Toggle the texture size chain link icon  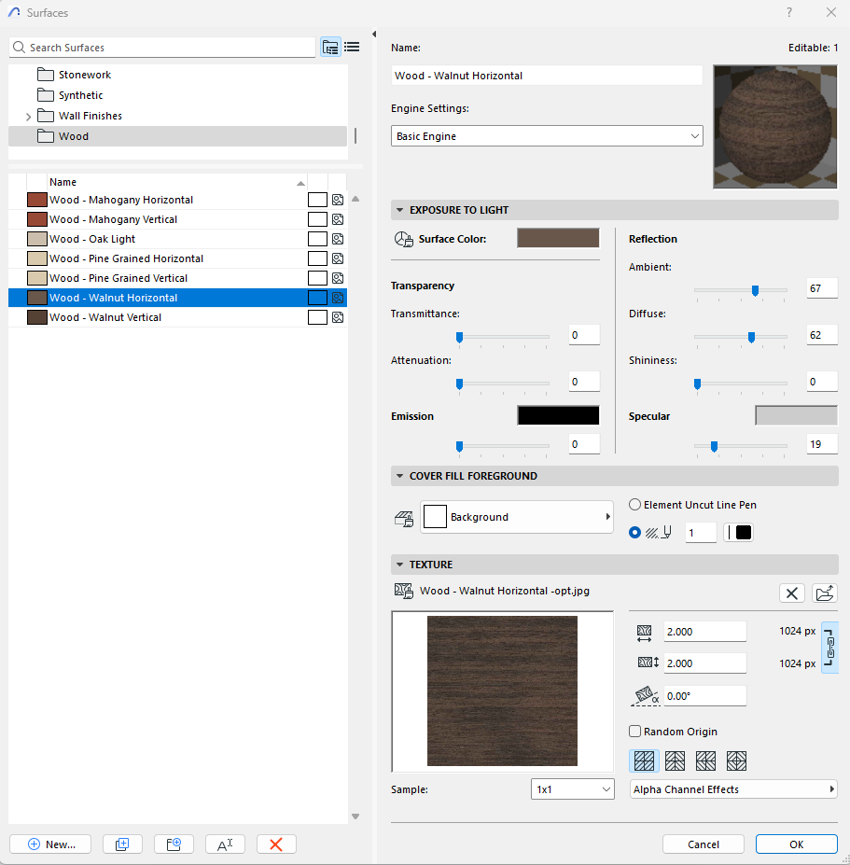[829, 648]
